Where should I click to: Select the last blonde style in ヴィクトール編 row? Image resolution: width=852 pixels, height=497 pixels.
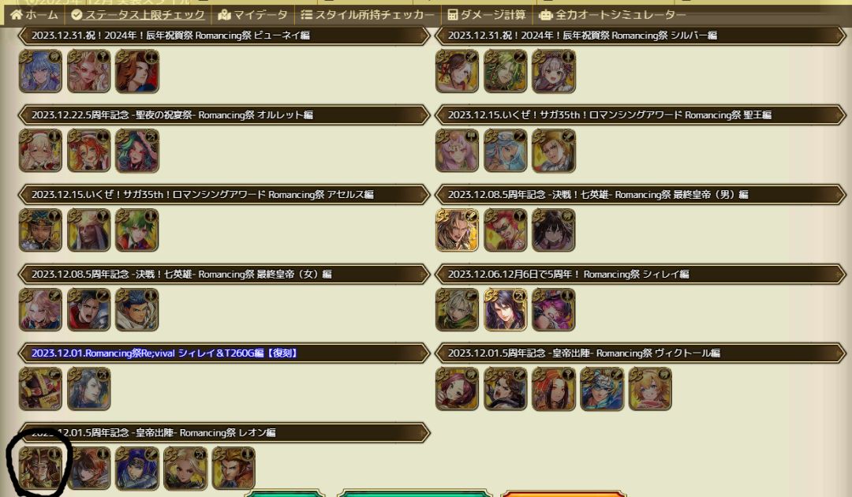coord(650,389)
